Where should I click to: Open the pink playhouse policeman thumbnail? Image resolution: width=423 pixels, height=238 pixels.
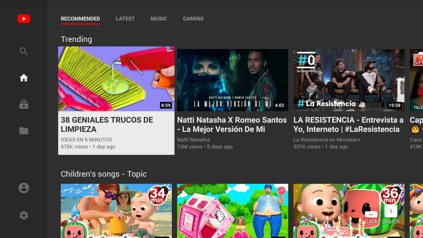pos(233,211)
